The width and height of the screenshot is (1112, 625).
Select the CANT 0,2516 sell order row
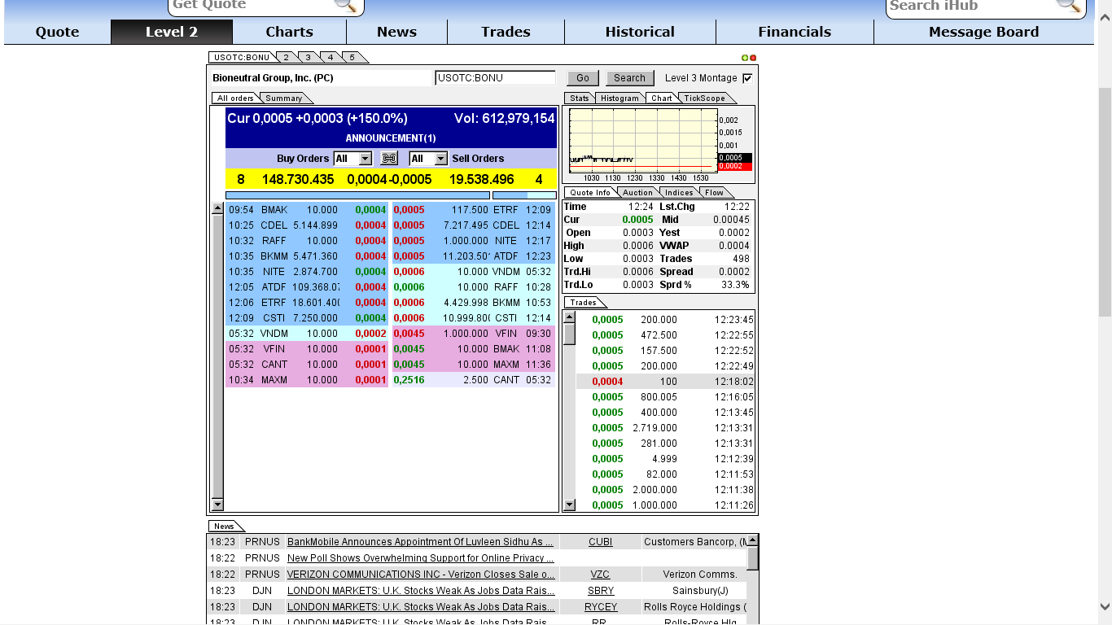click(x=473, y=380)
